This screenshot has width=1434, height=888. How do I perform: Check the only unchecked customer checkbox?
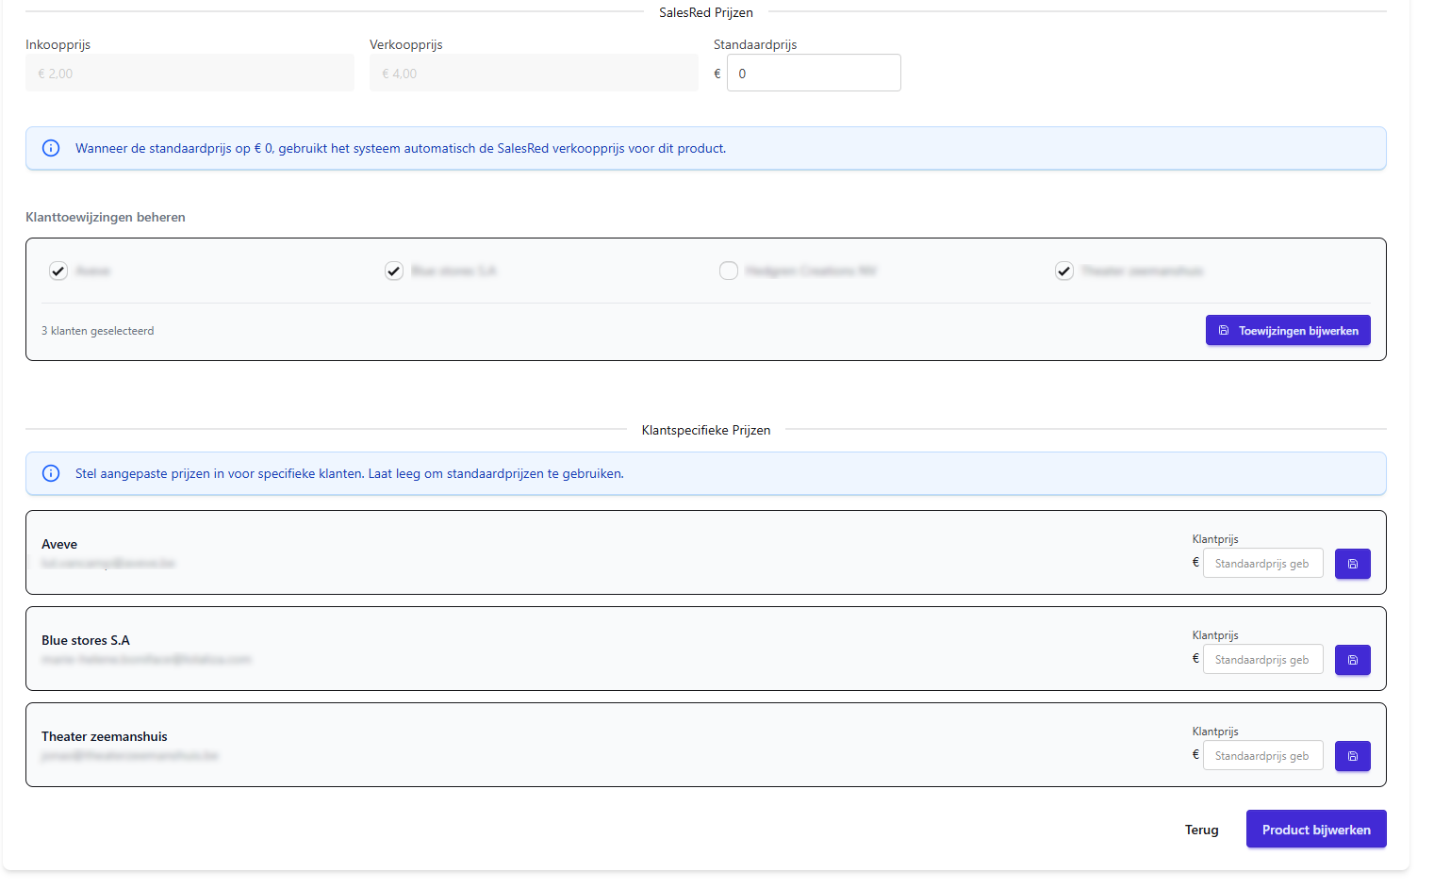click(729, 271)
